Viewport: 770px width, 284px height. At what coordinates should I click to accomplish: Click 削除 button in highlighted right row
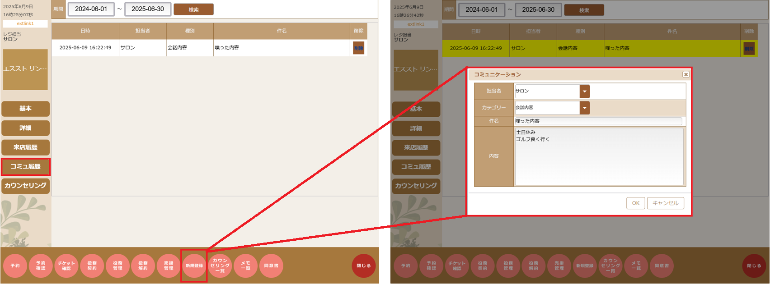749,48
